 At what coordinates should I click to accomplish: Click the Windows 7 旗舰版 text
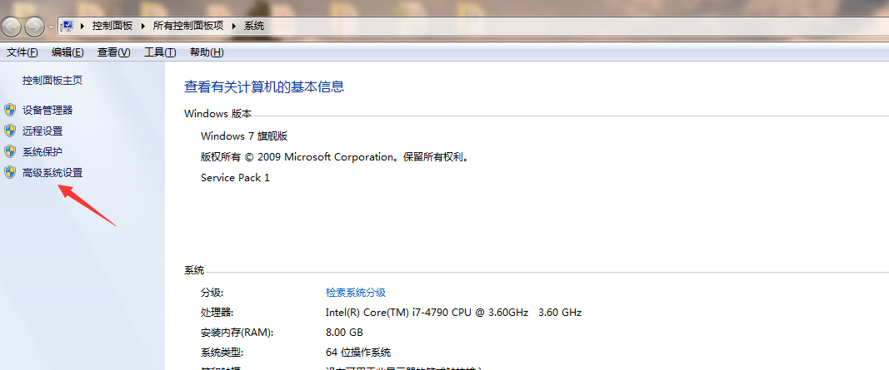[x=244, y=136]
